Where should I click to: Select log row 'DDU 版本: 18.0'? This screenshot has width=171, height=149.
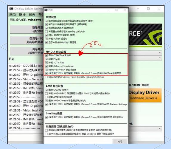click(26, 66)
